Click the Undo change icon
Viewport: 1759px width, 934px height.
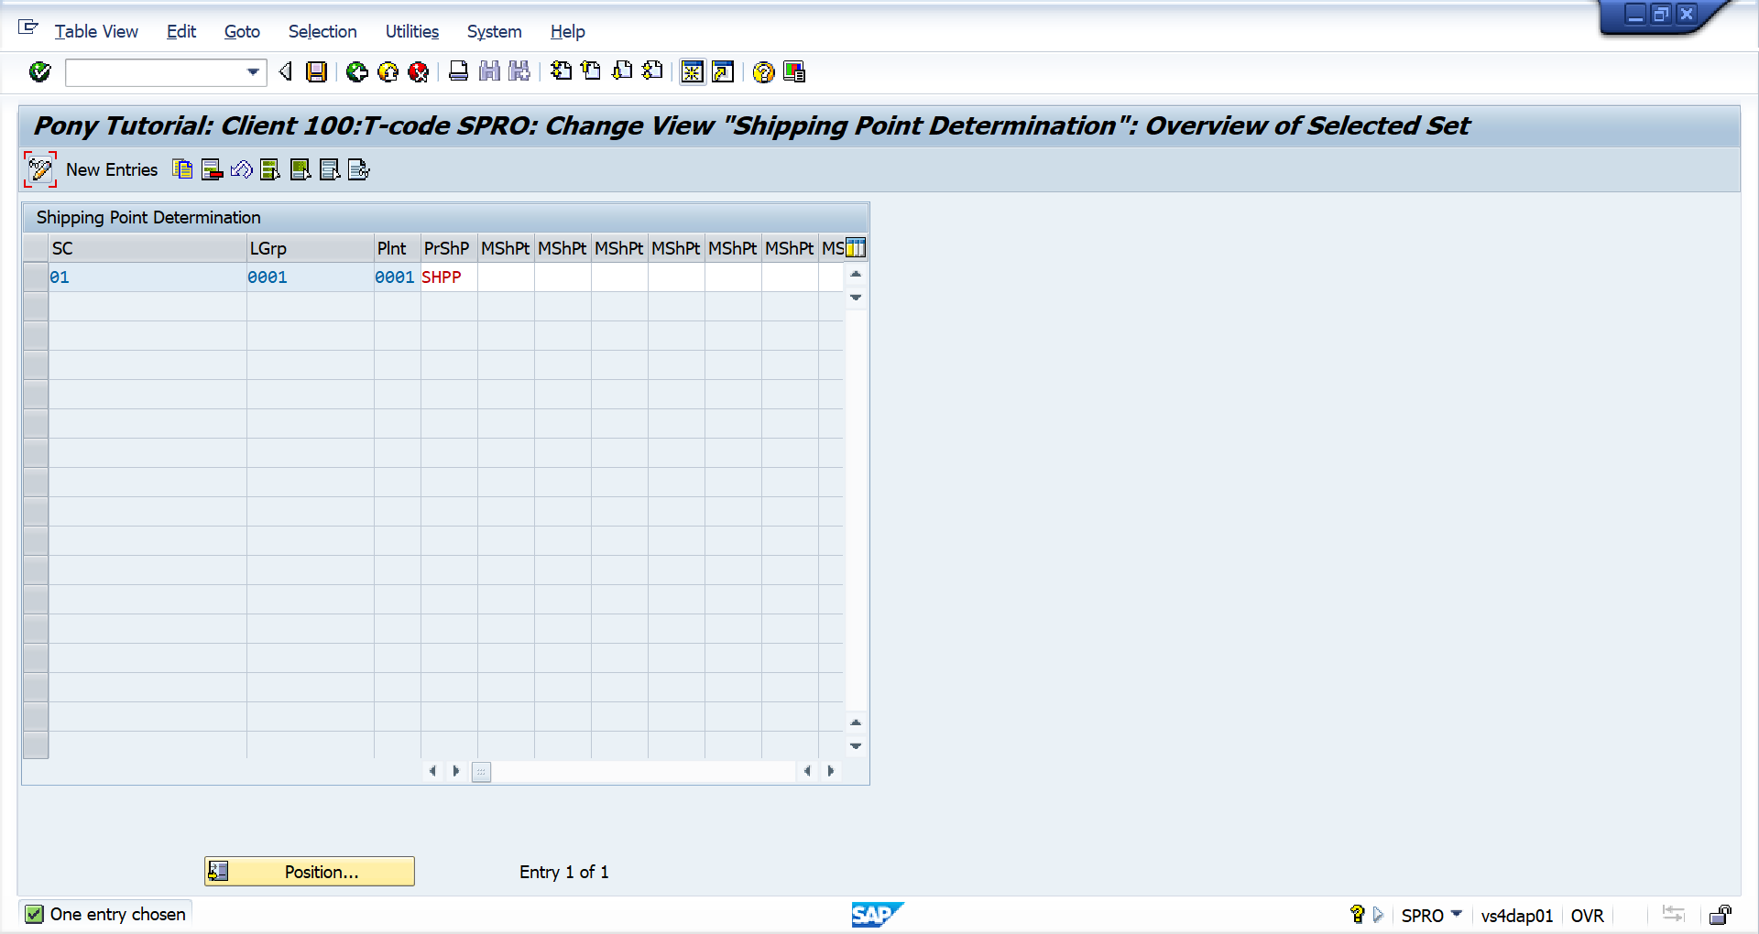[x=241, y=169]
